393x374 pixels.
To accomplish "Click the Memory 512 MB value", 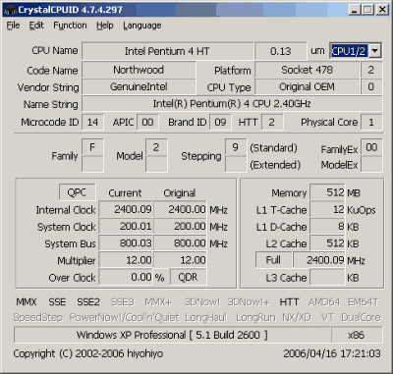I will click(x=327, y=192).
